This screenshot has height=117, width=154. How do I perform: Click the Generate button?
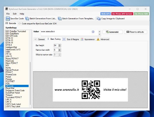click(x=113, y=32)
